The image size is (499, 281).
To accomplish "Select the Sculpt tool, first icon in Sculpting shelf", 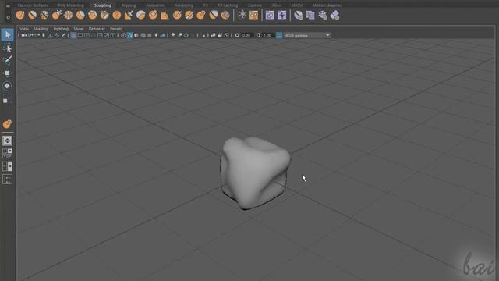I will [x=20, y=15].
